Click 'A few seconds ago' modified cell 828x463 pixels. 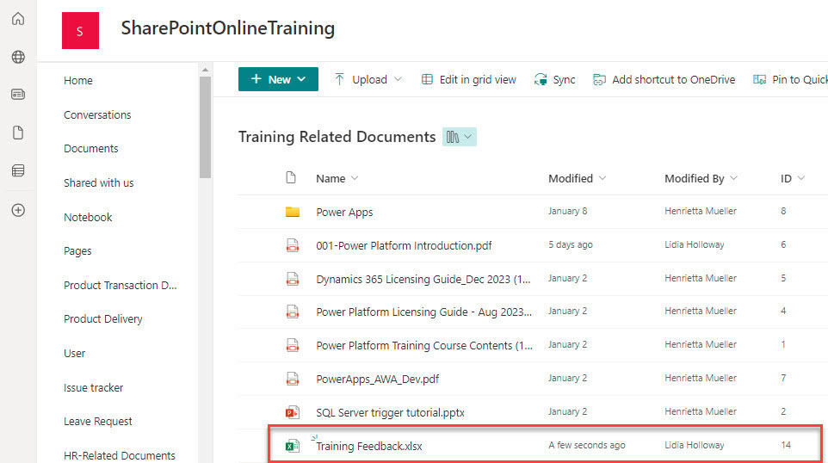pos(587,445)
